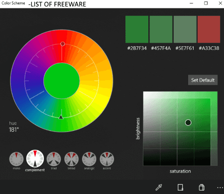
Task: Expand the three-dot more options menu
Action: point(220,188)
